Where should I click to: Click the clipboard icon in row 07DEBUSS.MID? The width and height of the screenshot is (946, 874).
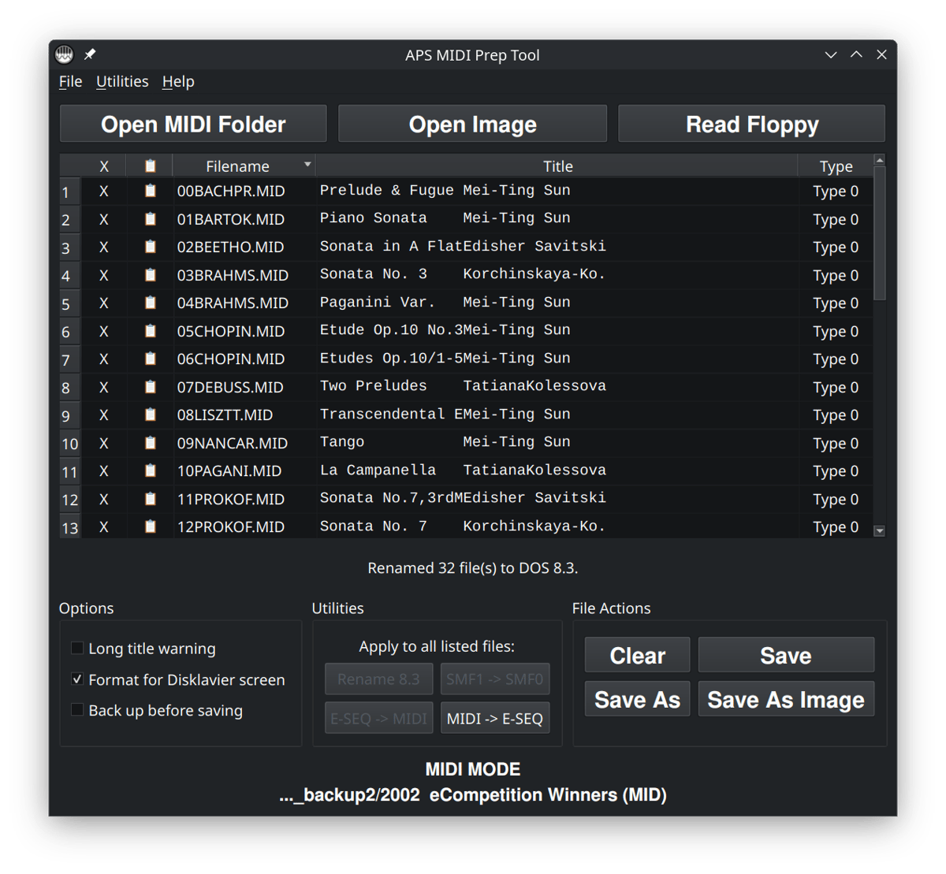coord(150,387)
